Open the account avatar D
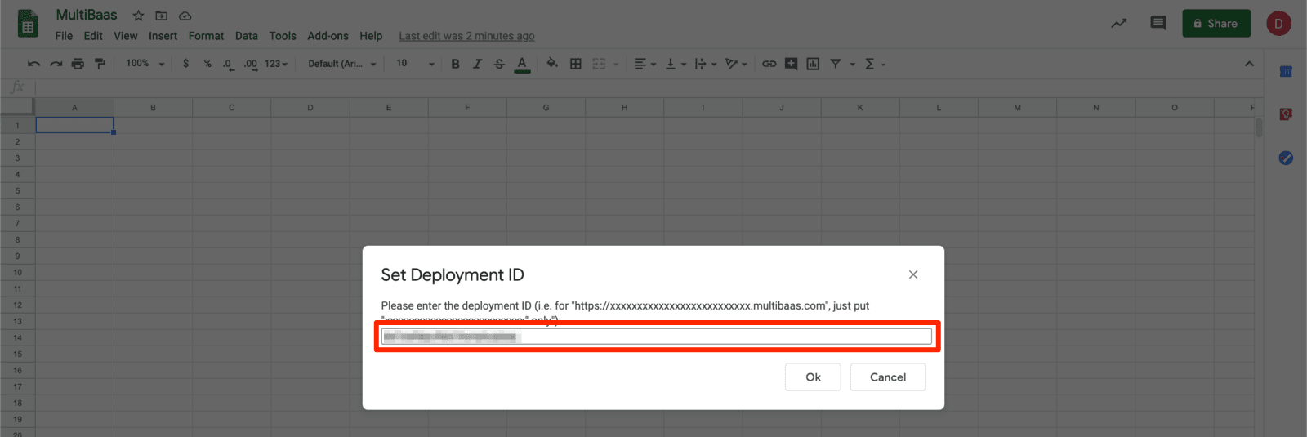The width and height of the screenshot is (1307, 437). [x=1278, y=24]
